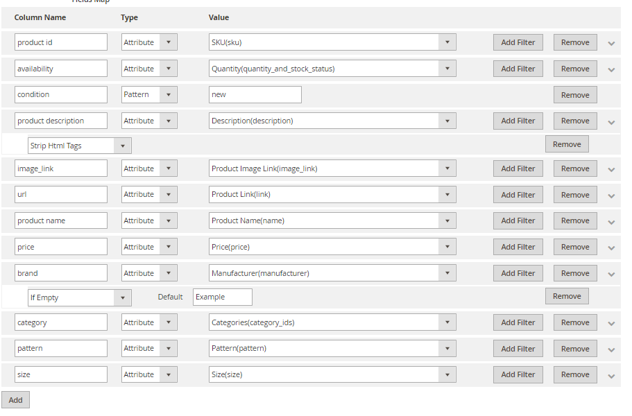
Task: Open the SKU(sku) value dropdown
Action: [332, 42]
